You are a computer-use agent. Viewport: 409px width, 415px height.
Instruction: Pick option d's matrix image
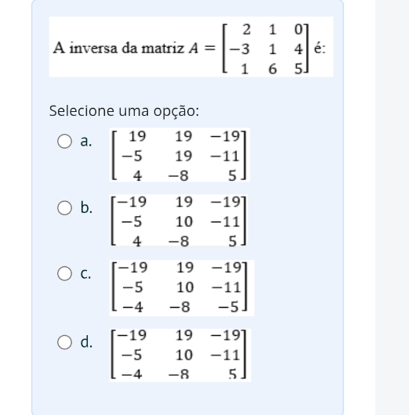point(180,355)
